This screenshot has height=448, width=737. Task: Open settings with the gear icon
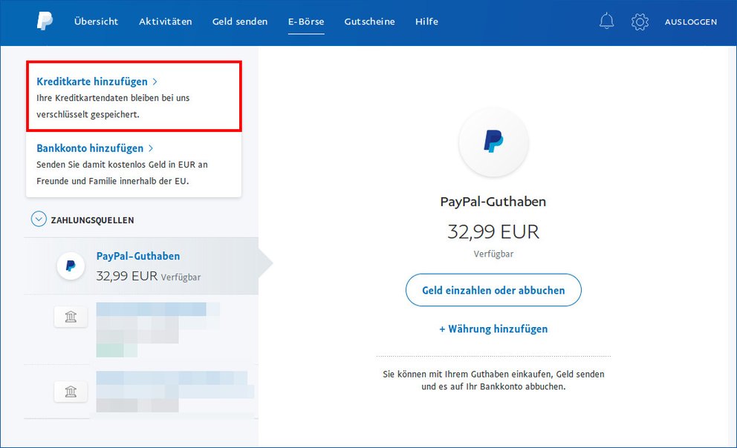pyautogui.click(x=640, y=22)
